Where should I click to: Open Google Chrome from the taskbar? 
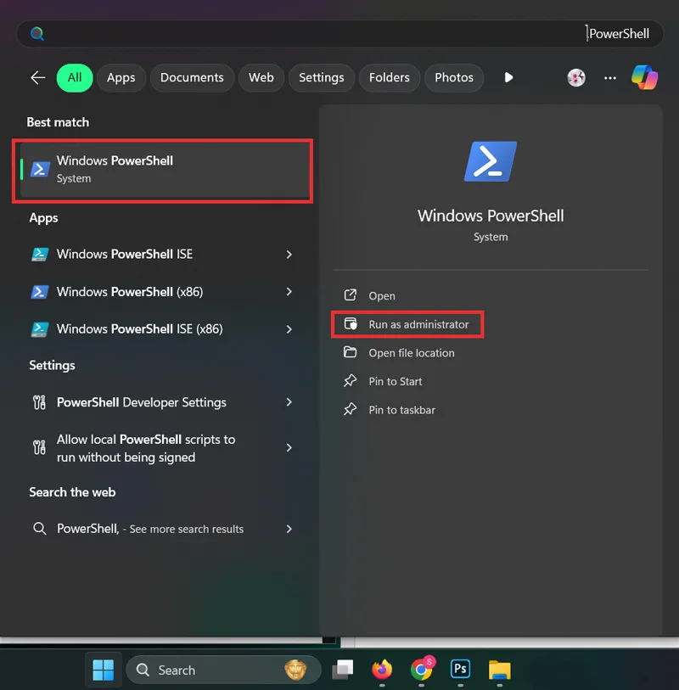(422, 669)
